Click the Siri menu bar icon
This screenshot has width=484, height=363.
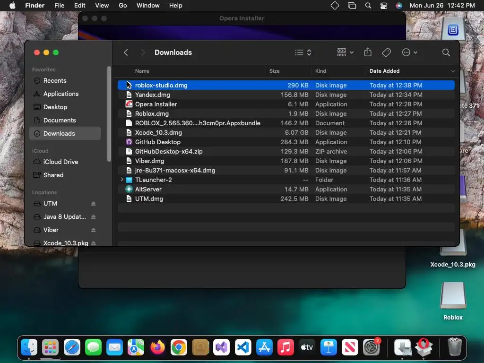coord(399,6)
